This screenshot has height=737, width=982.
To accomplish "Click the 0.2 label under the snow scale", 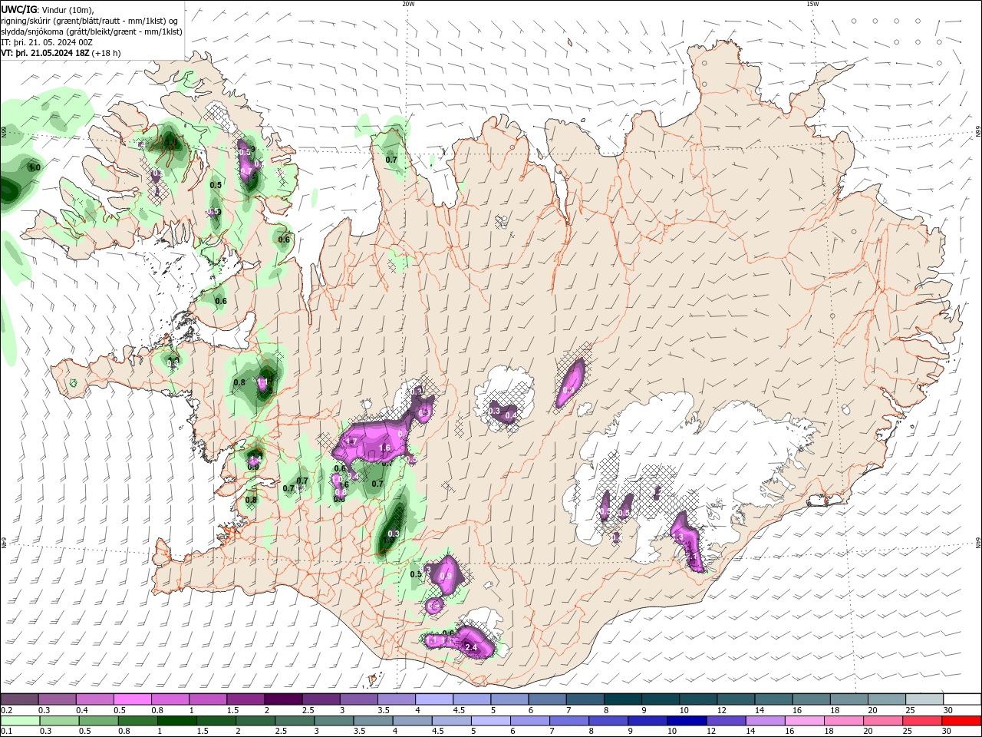I will pyautogui.click(x=6, y=710).
